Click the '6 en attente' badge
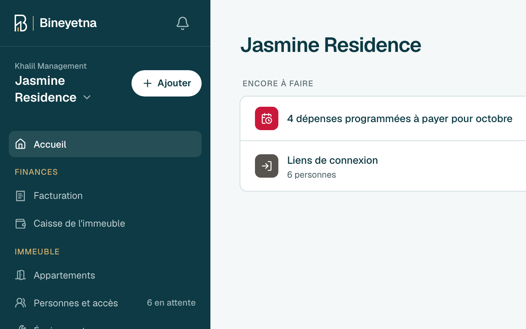 tap(171, 303)
